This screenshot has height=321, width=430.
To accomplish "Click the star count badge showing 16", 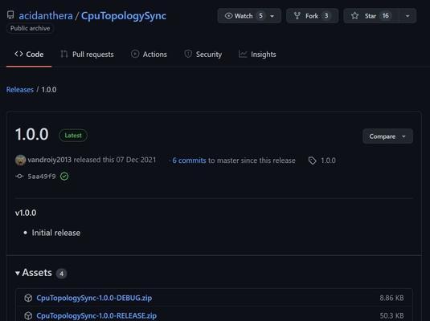I will tap(386, 16).
